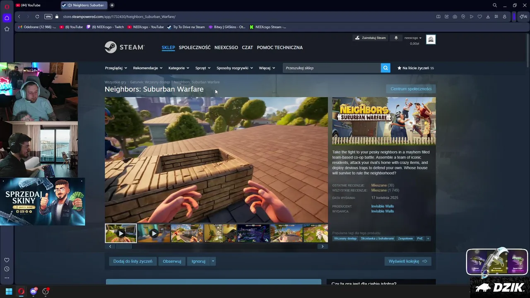
Task: Expand the Rekomendacje dropdown
Action: coord(148,68)
